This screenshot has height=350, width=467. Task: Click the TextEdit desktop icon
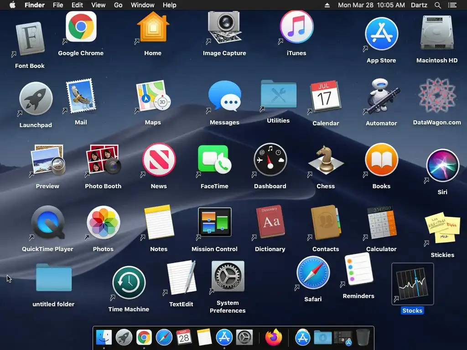coord(181,278)
